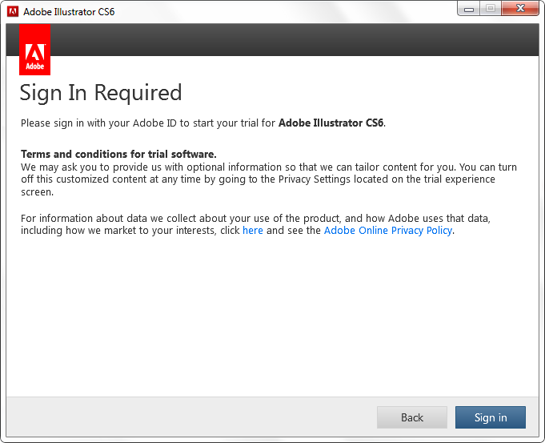The height and width of the screenshot is (443, 545).
Task: Open the Adobe Online Privacy Policy link
Action: [x=388, y=230]
